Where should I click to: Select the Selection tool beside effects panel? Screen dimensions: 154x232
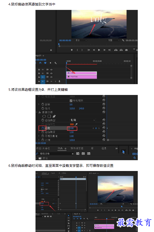(x=123, y=151)
